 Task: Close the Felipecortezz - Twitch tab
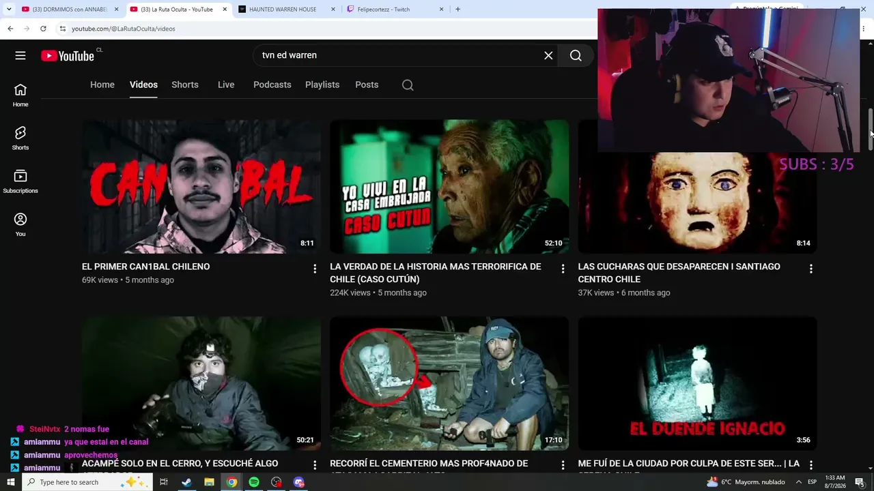[441, 10]
